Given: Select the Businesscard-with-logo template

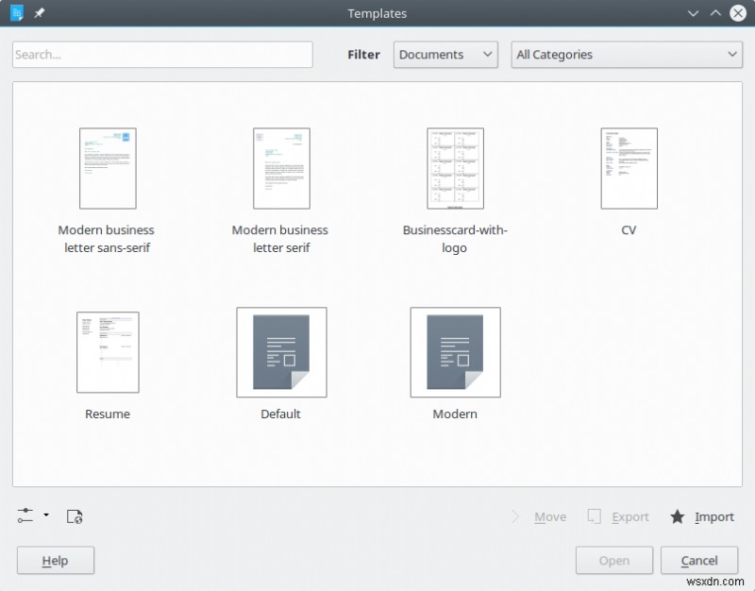Looking at the screenshot, I should [455, 168].
